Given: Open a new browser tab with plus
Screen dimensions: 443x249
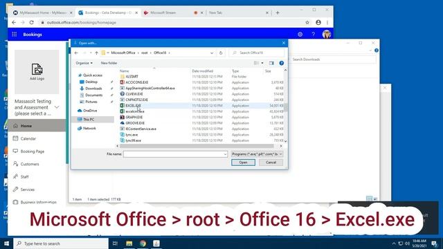Looking at the screenshot, I should point(278,12).
